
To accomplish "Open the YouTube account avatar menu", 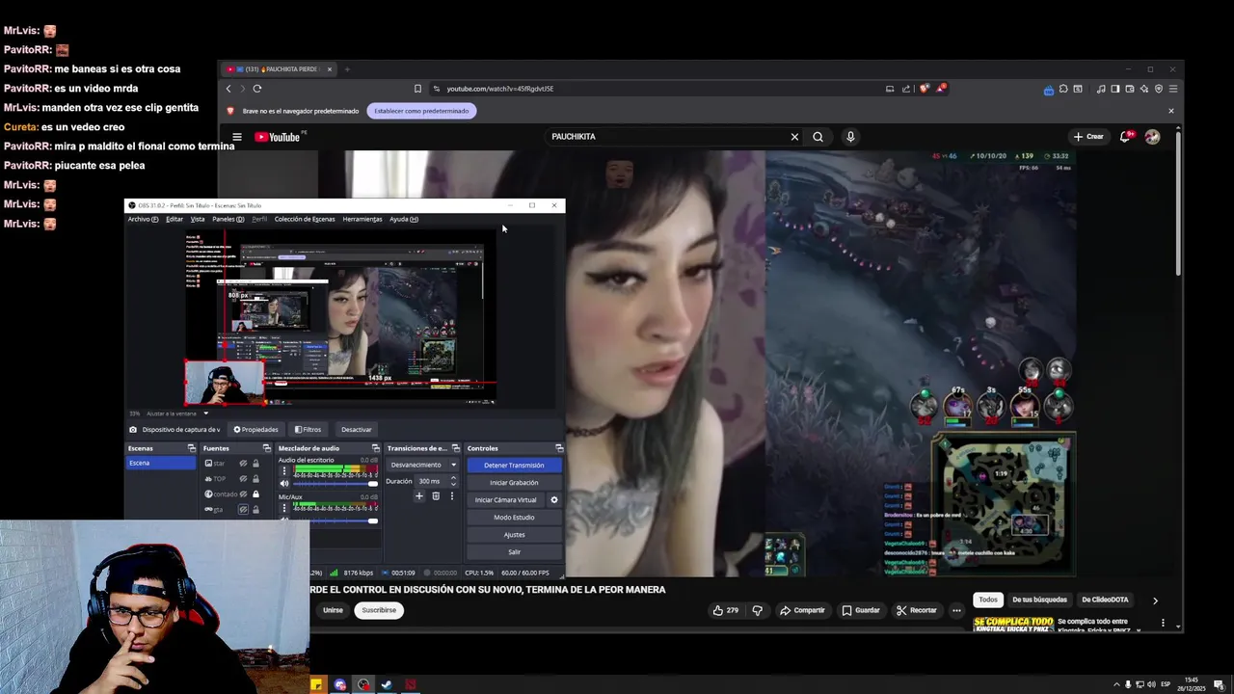I will click(x=1152, y=137).
